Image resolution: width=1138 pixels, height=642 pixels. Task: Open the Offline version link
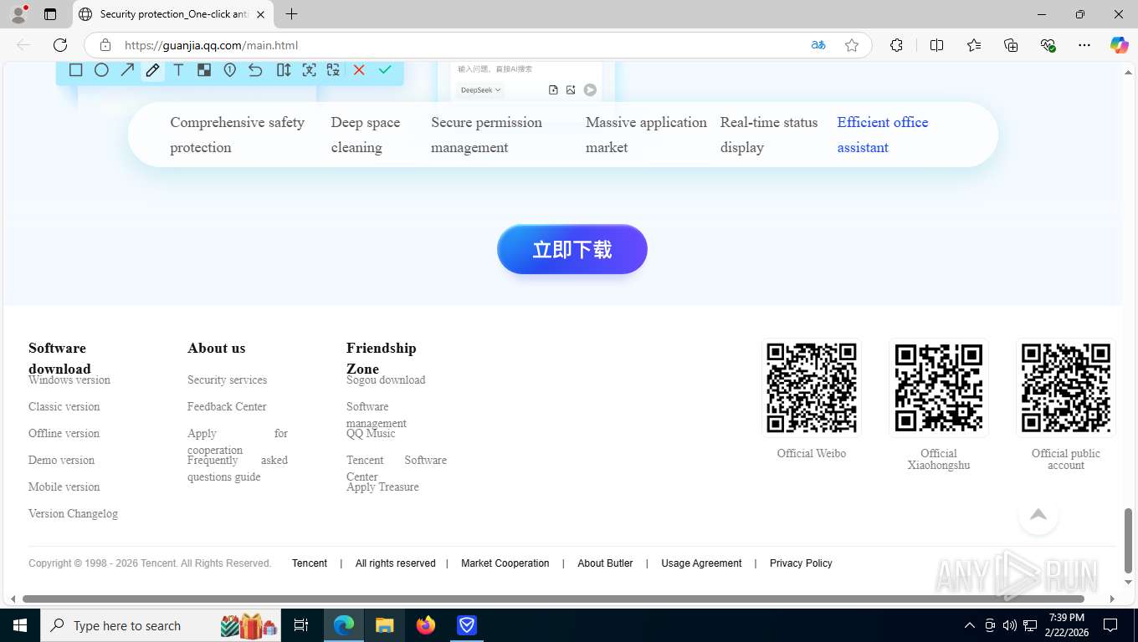pyautogui.click(x=64, y=433)
